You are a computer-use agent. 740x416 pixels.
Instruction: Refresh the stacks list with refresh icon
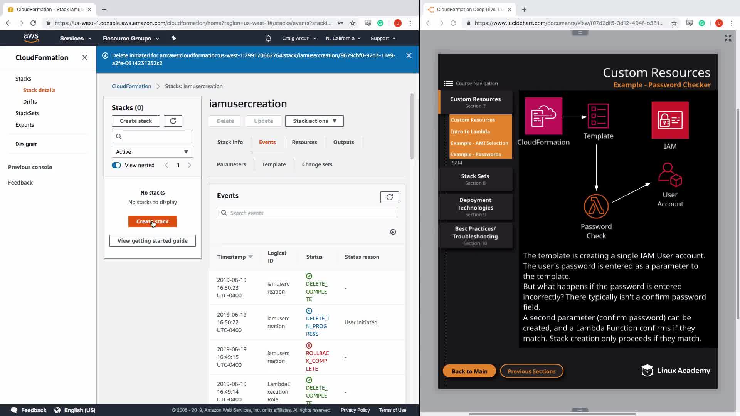173,121
